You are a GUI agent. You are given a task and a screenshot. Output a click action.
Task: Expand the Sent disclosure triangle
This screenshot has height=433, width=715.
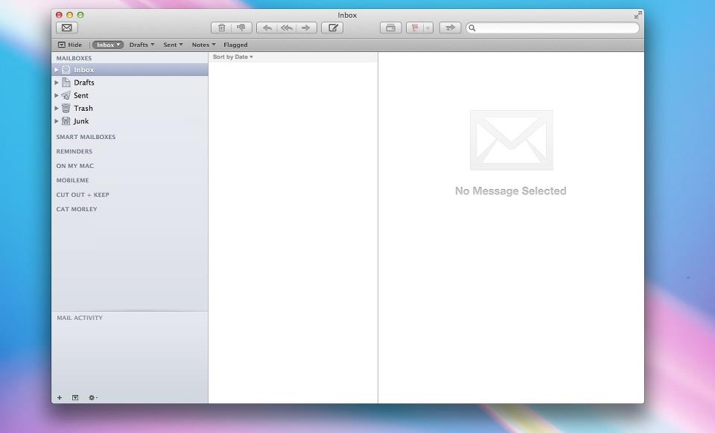coord(57,95)
